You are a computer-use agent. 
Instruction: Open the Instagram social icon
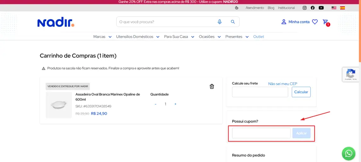[x=305, y=8]
